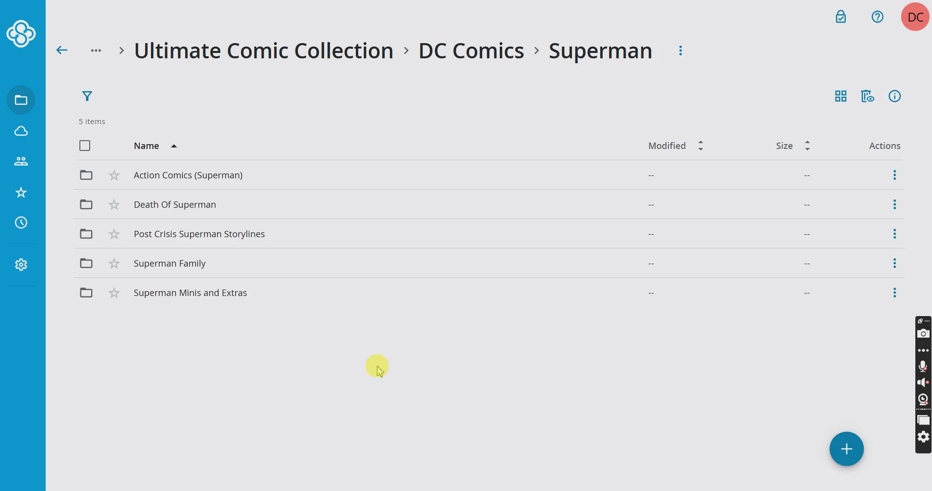Open the Shares section in sidebar
This screenshot has height=491, width=932.
[x=21, y=161]
